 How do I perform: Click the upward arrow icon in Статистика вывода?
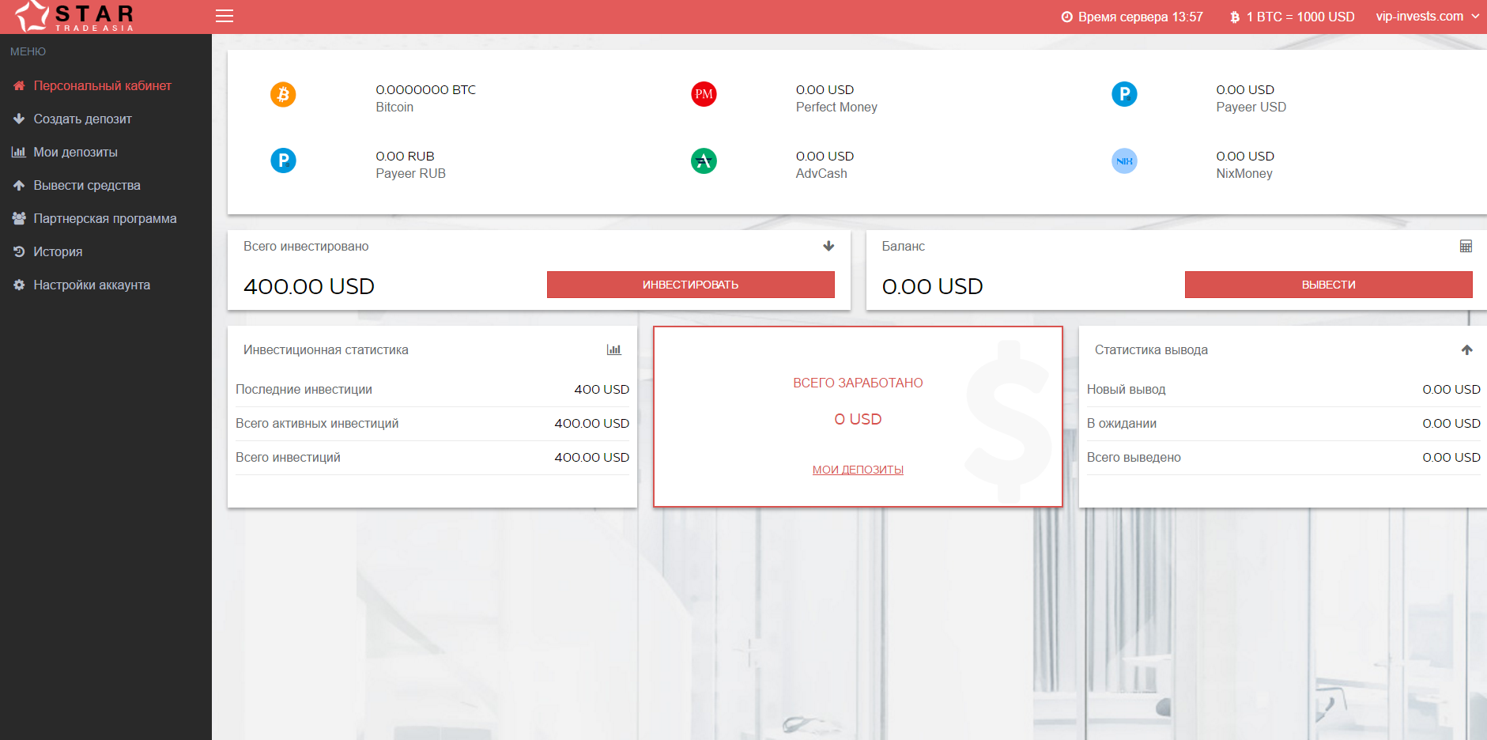click(x=1467, y=349)
